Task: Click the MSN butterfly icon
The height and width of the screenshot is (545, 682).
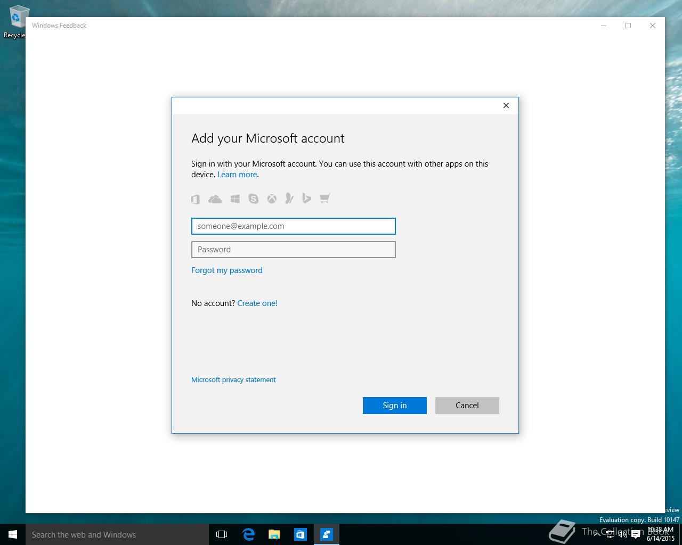Action: point(289,199)
